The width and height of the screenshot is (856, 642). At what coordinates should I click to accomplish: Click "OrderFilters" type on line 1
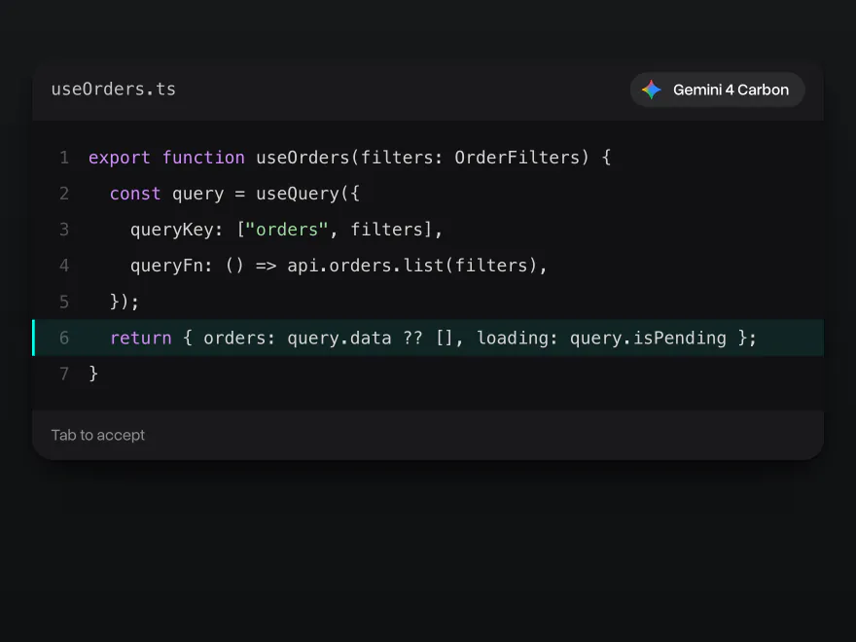click(517, 158)
